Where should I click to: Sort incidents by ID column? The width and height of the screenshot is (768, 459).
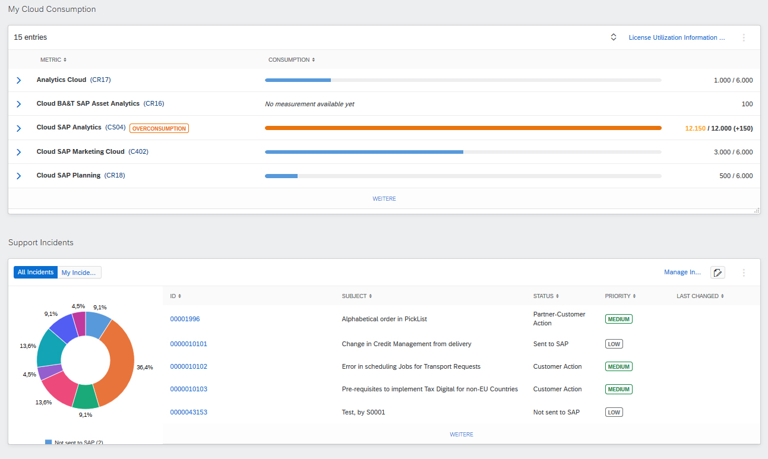pos(175,296)
